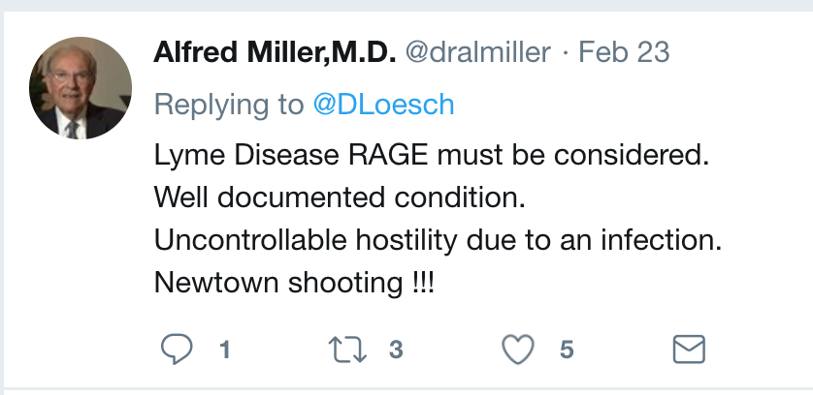Like the tweet with the heart icon
This screenshot has width=813, height=395.
pos(518,349)
